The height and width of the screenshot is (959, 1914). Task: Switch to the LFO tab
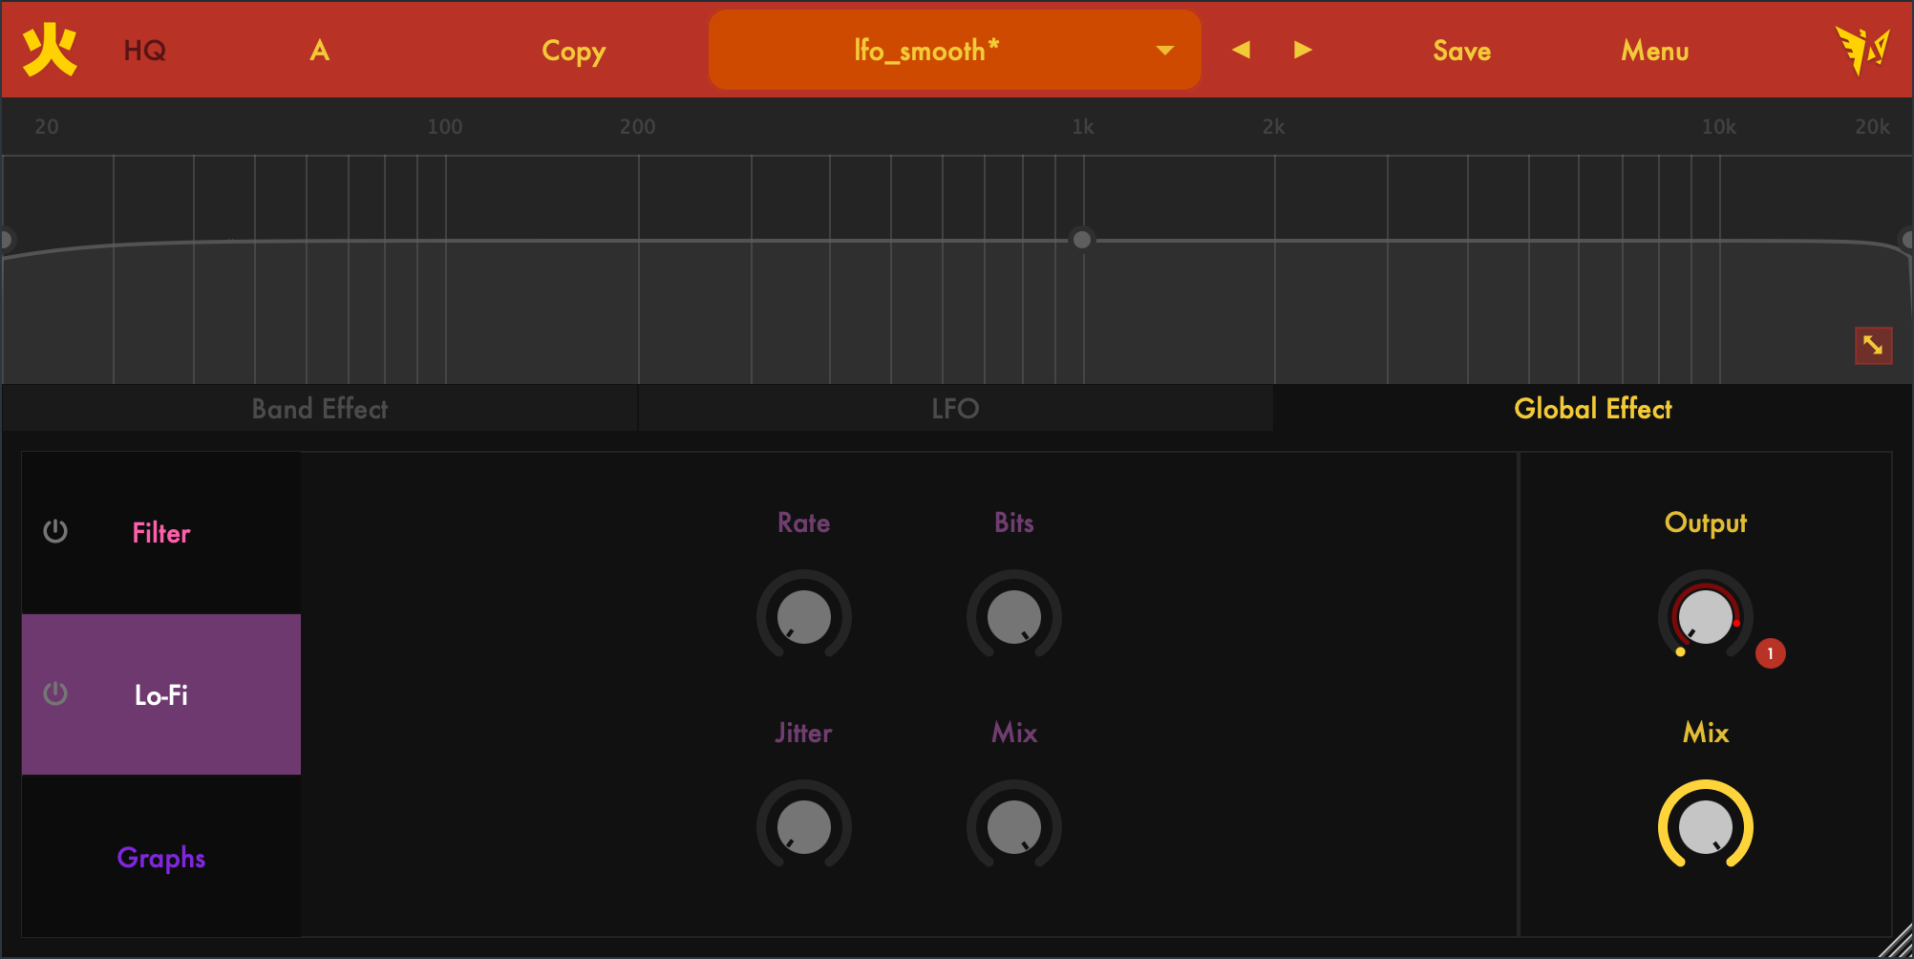tap(955, 409)
